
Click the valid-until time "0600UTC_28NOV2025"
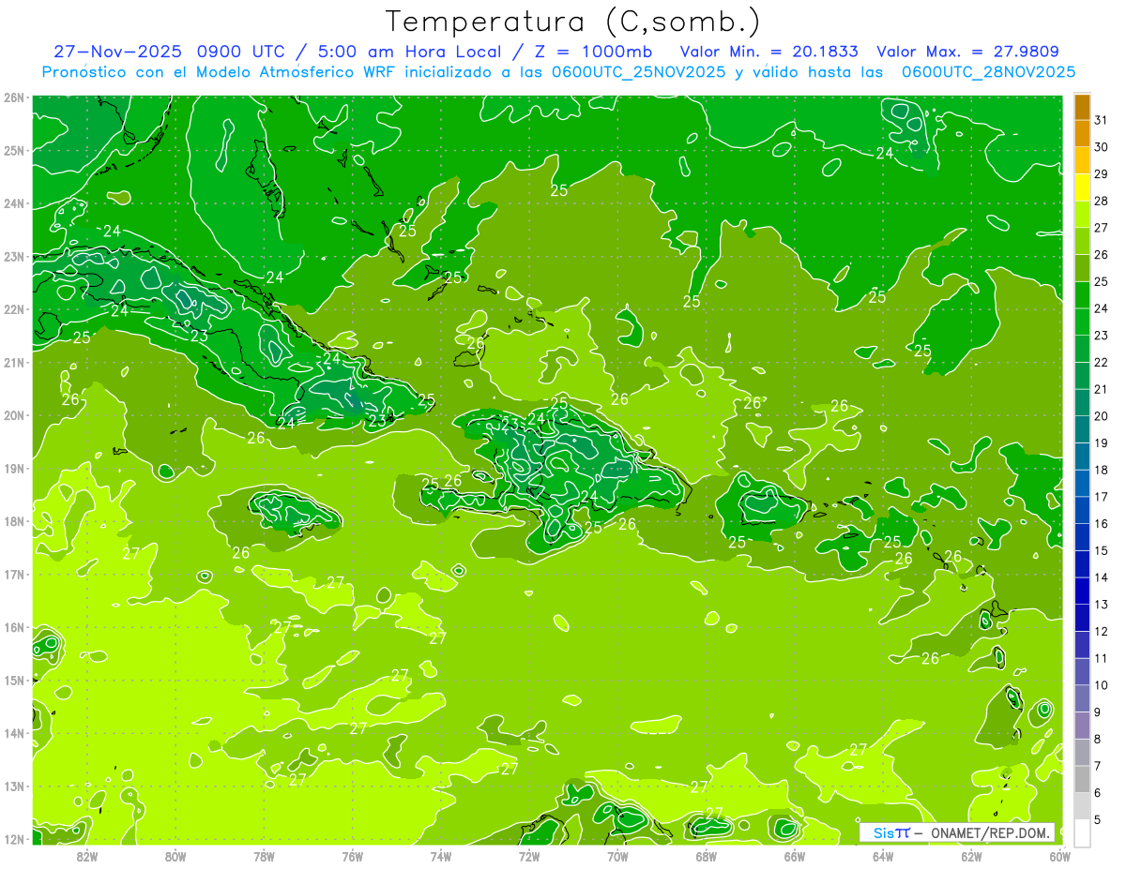988,72
